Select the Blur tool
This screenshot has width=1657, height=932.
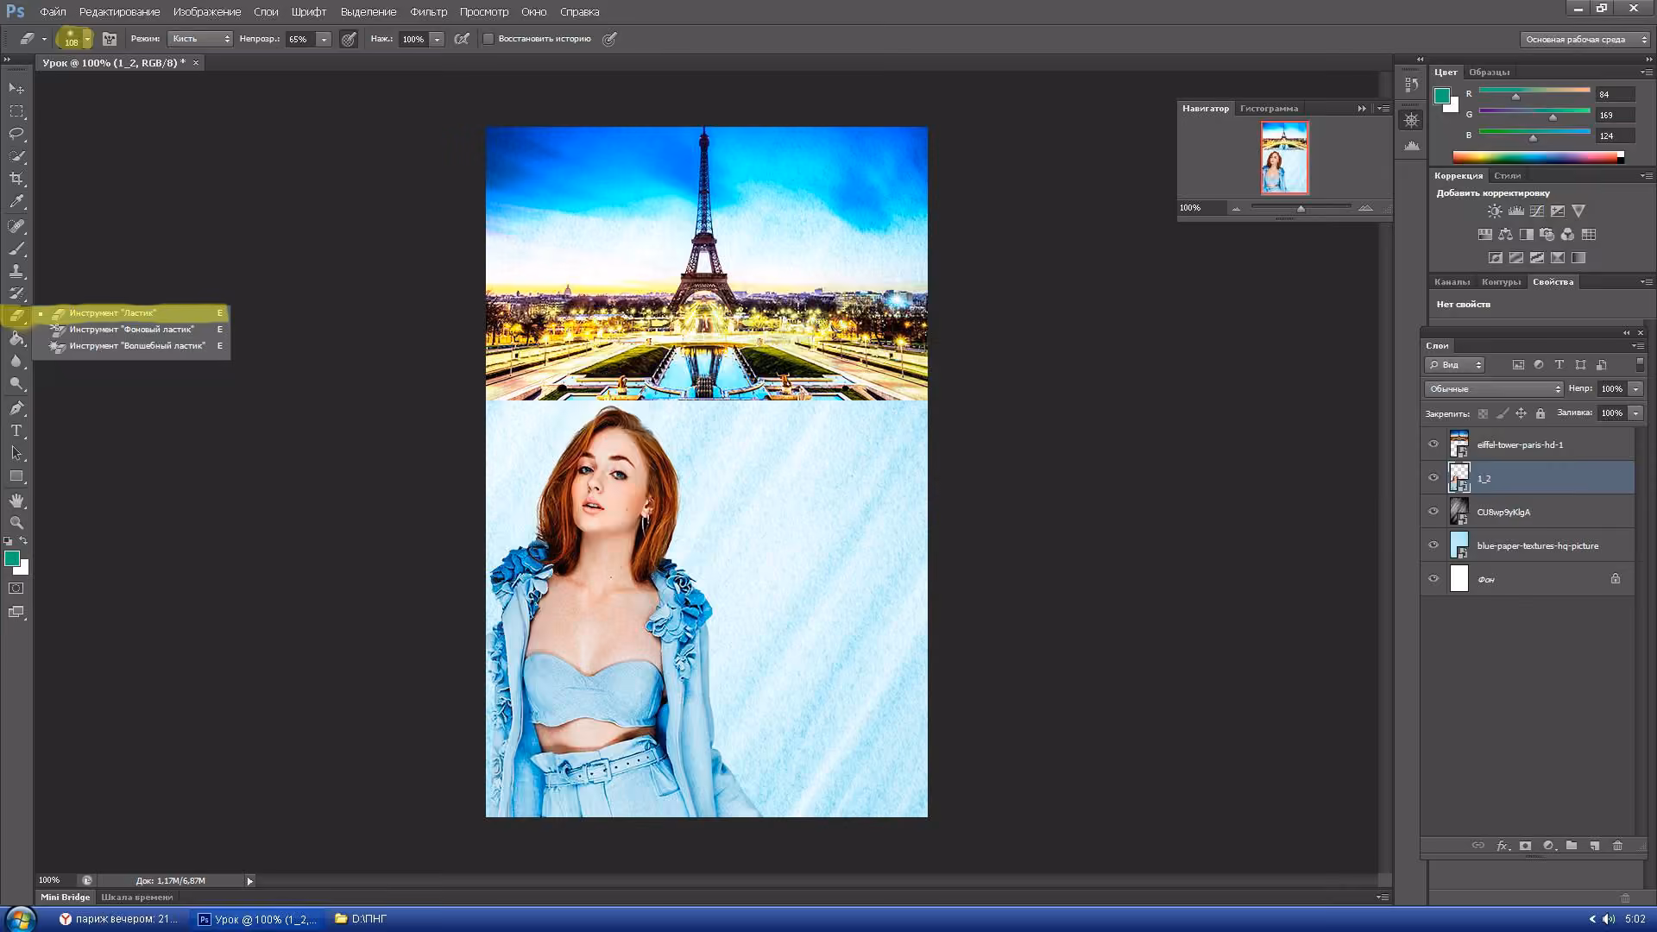16,362
